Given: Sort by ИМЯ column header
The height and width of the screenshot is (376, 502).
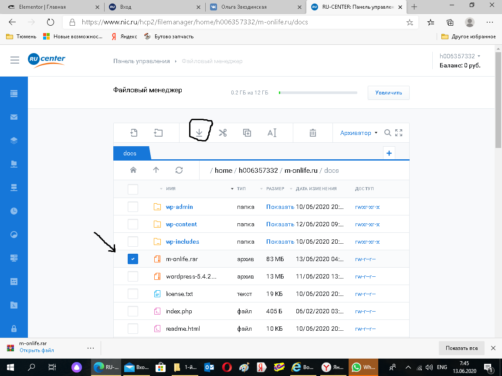Looking at the screenshot, I should (171, 188).
